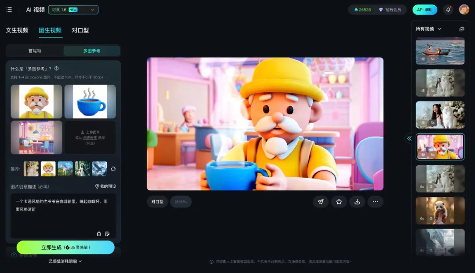
Task: Switch to 首尾帧 mode
Action: click(35, 51)
